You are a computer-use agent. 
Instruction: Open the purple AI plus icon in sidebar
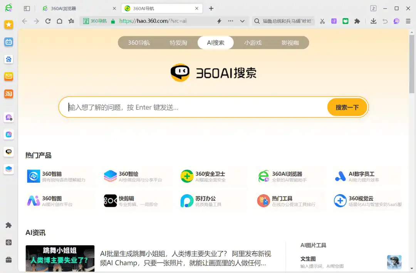pyautogui.click(x=9, y=117)
